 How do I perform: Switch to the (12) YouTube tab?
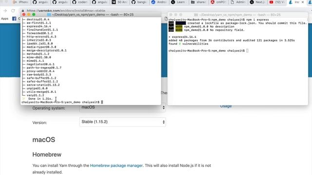click(x=277, y=2)
